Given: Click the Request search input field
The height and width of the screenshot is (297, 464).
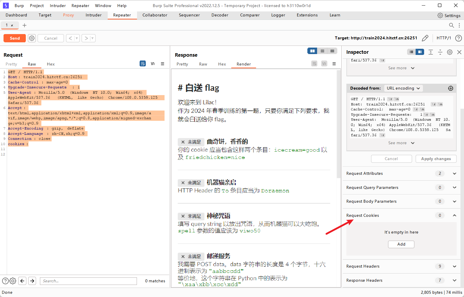Looking at the screenshot, I should pos(88,281).
